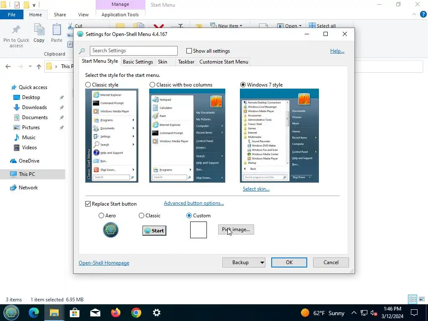Open File Explorer from the taskbar

[54, 313]
